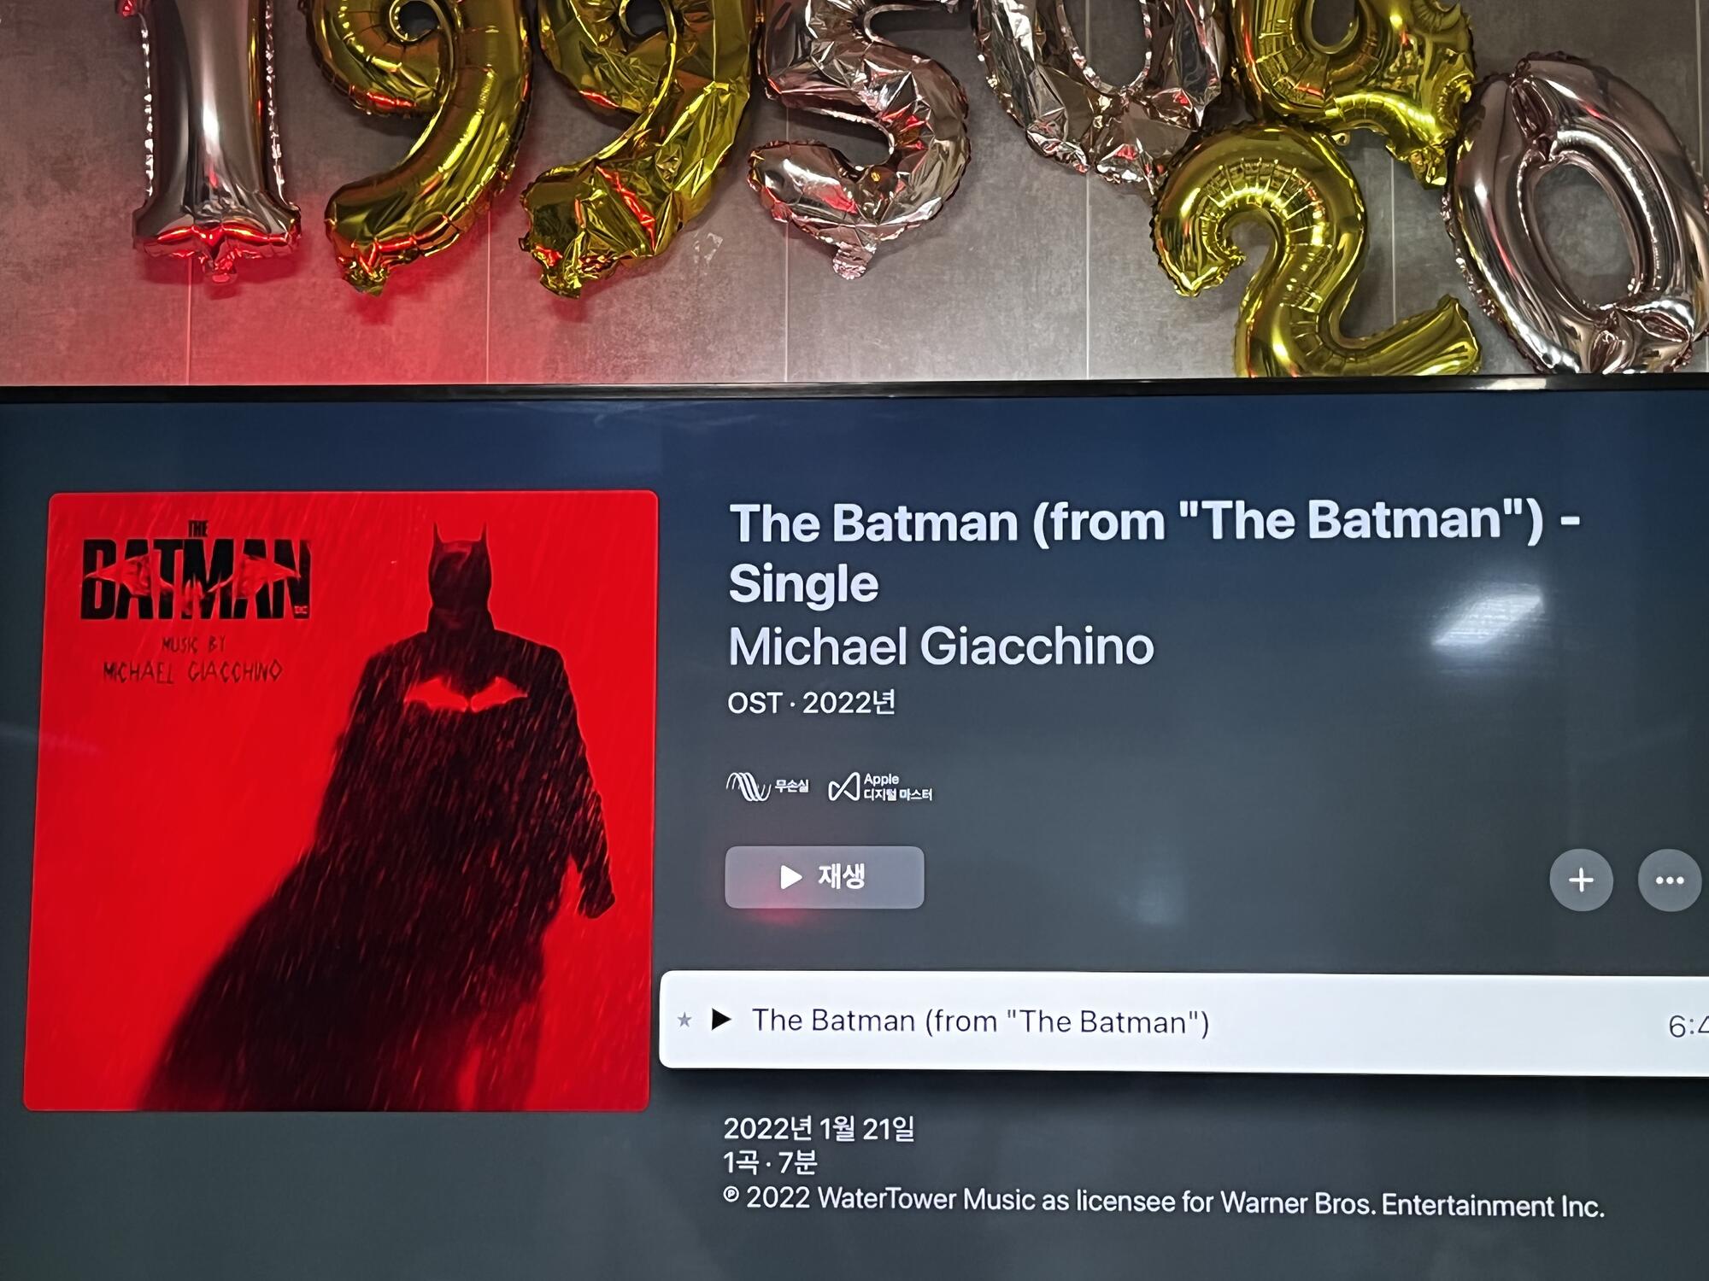
Task: Click the album title ending in Single
Action: [x=1154, y=553]
